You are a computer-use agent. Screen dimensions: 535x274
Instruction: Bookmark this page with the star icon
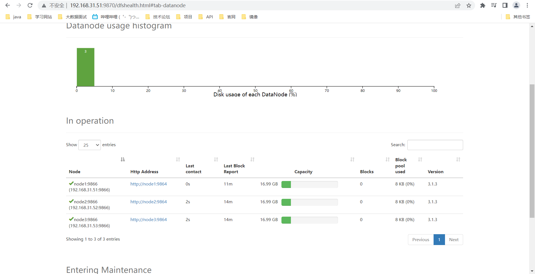[x=469, y=5]
